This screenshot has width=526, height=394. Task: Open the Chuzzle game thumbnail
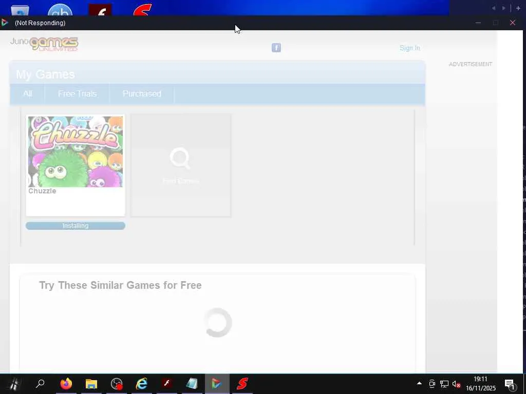pos(76,151)
